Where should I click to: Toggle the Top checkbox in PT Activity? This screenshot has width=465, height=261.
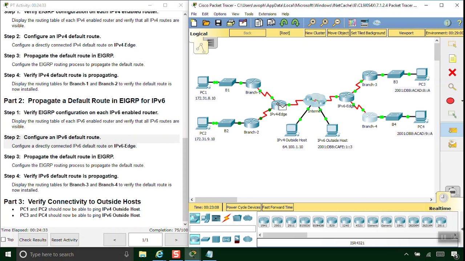(x=3, y=240)
